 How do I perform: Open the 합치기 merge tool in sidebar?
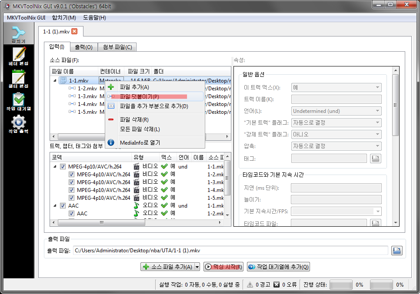(x=19, y=34)
